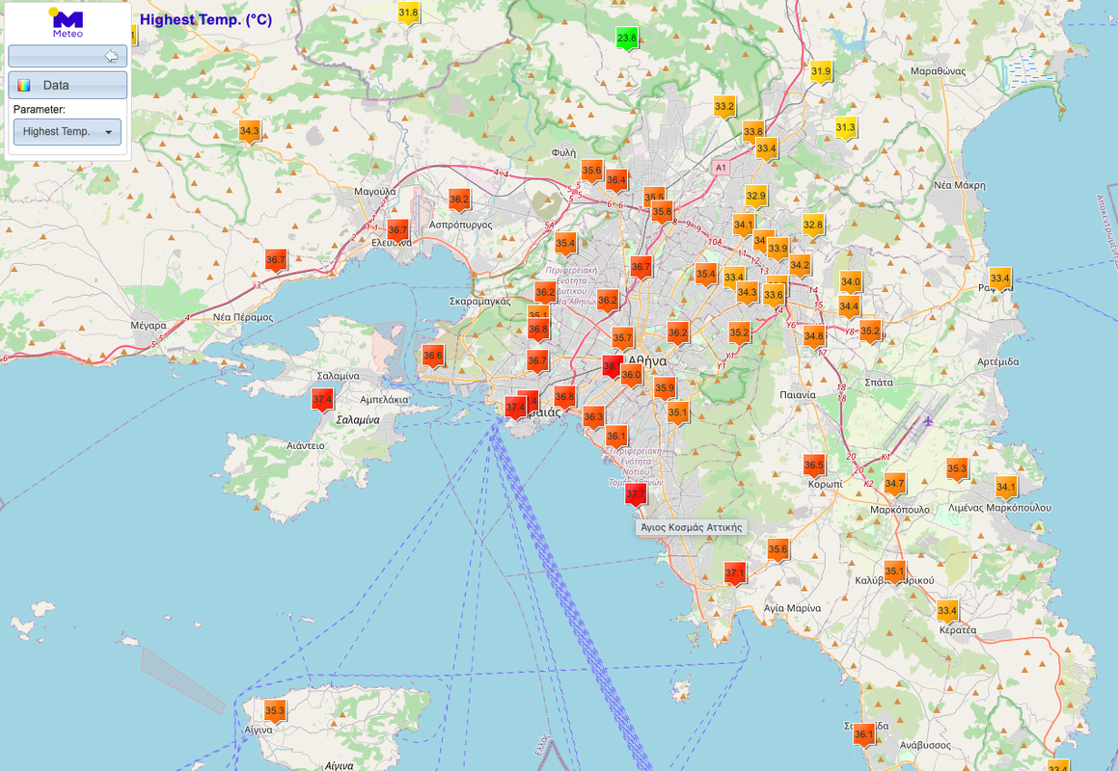Click the A1 motorway shield
This screenshot has height=771, width=1118.
(721, 168)
